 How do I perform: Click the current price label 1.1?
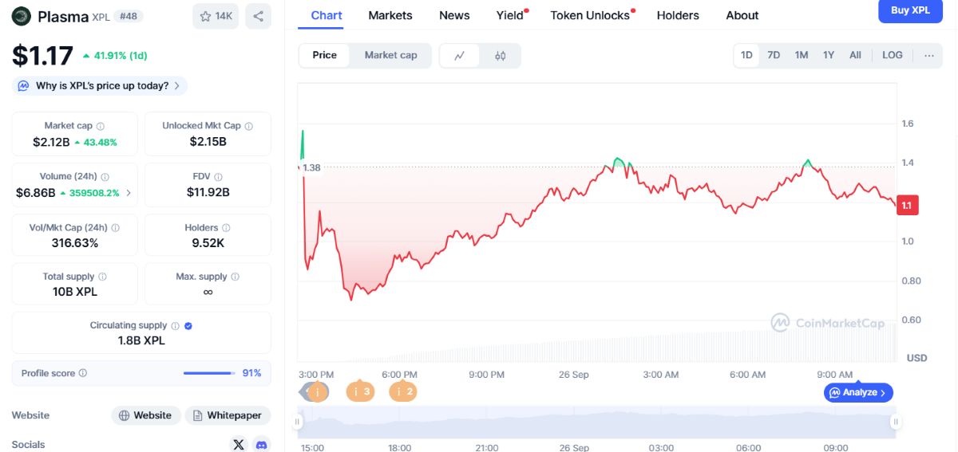pos(907,205)
